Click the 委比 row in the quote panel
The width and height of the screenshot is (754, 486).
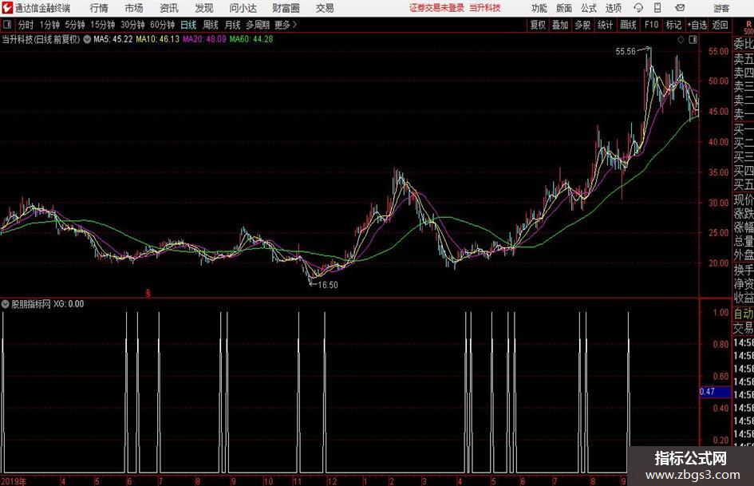pos(744,44)
